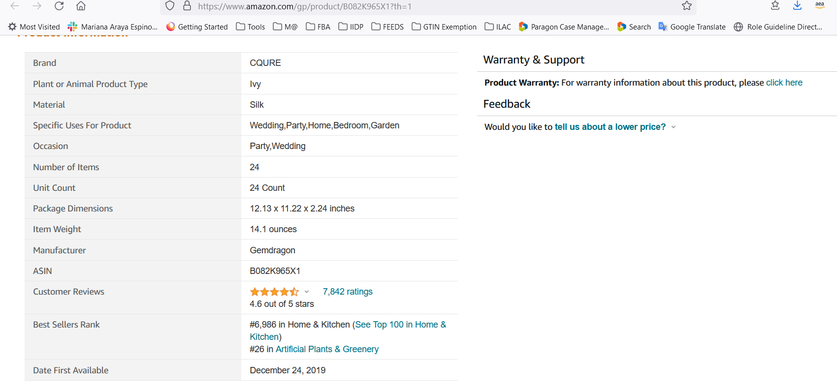837x392 pixels.
Task: Go forward to the next page
Action: (x=37, y=6)
